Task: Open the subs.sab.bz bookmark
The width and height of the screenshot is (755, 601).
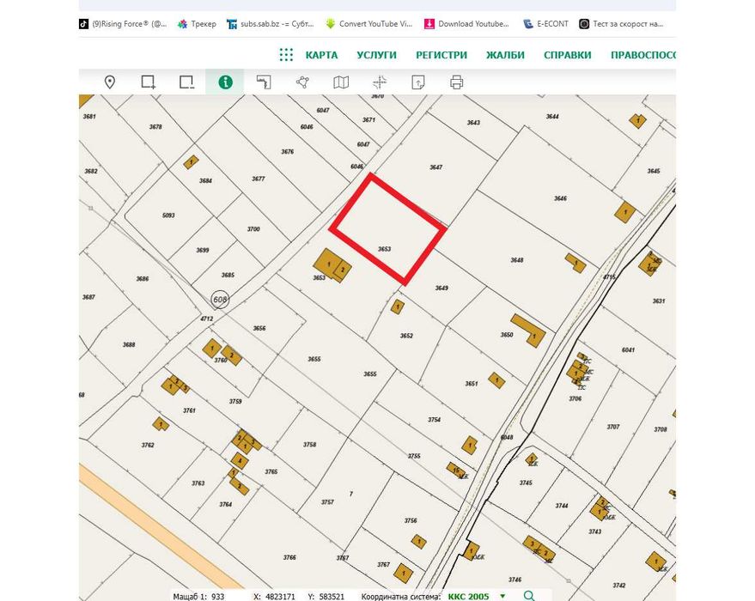Action: [x=271, y=23]
